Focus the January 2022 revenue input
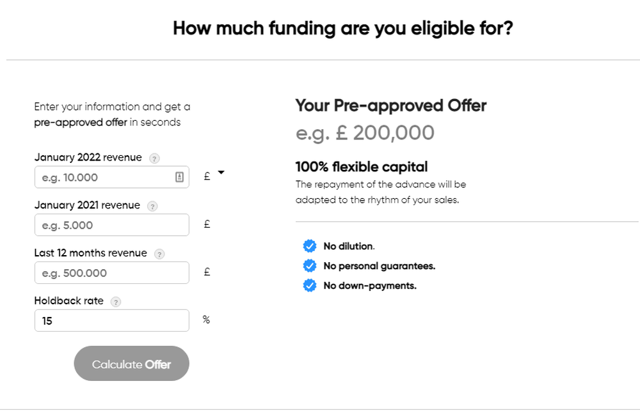Screen dimensions: 640x411 click(112, 177)
